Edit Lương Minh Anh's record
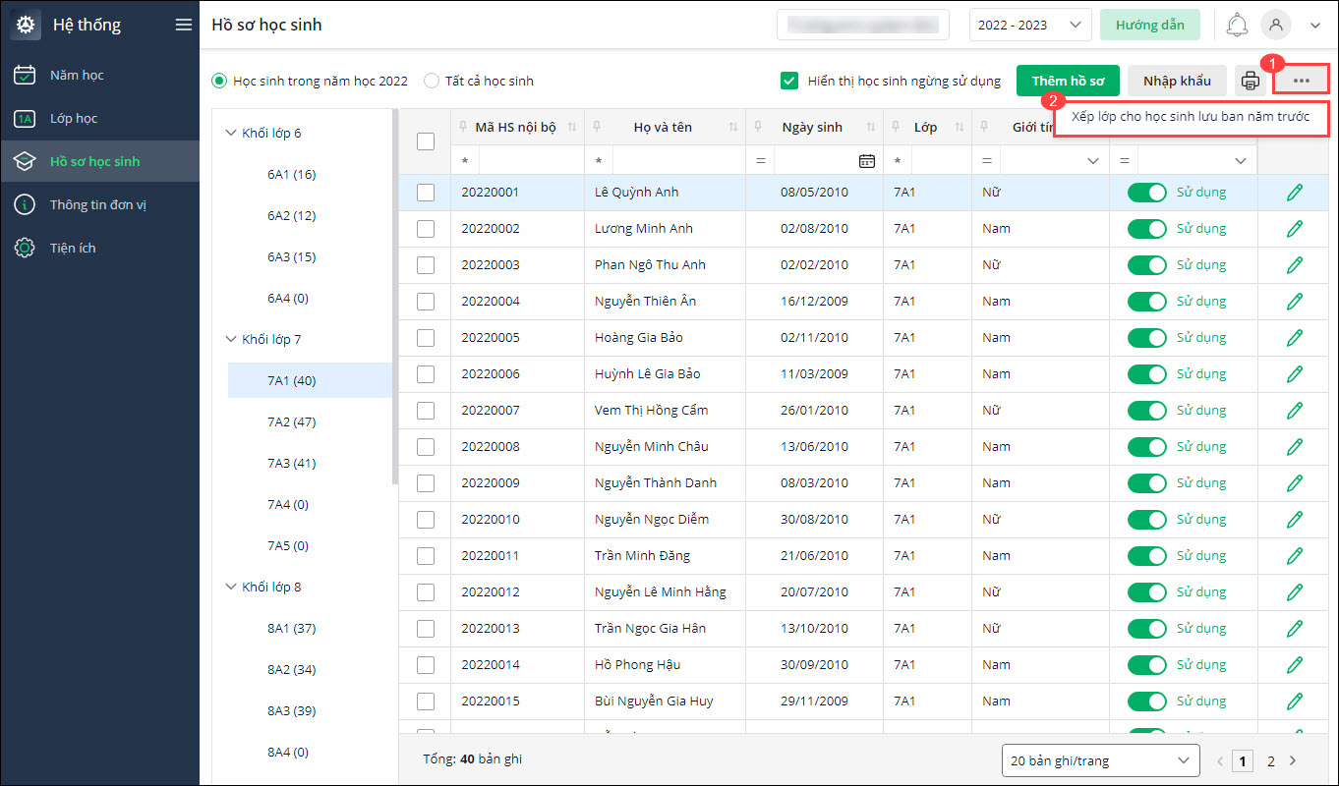 coord(1295,229)
